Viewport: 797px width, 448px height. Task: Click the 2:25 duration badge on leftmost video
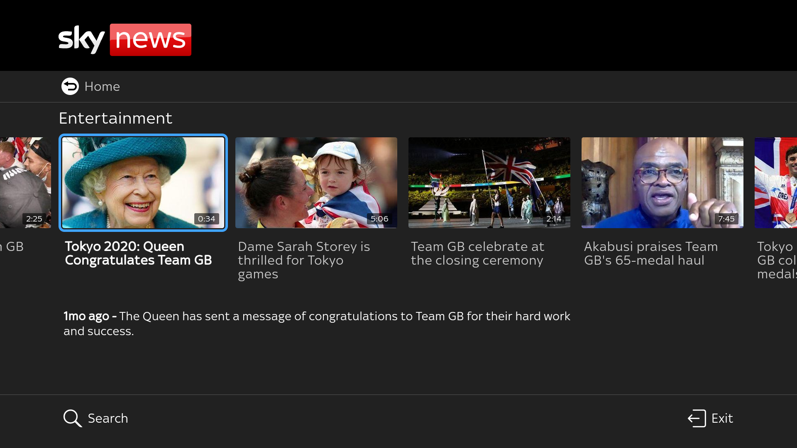pos(34,219)
